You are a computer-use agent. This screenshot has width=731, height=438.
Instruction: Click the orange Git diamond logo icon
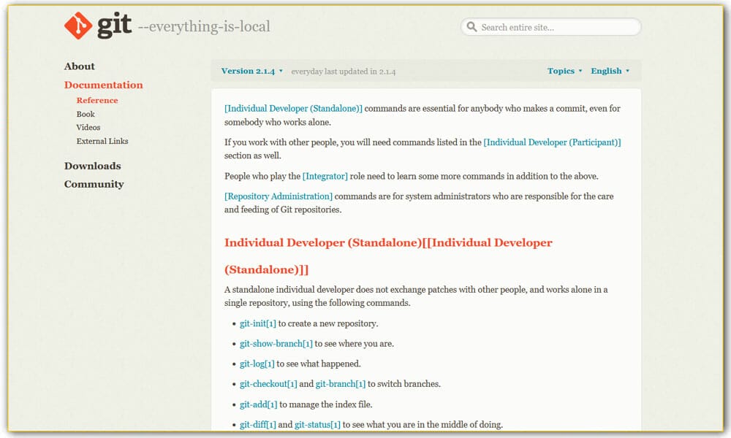pos(78,26)
